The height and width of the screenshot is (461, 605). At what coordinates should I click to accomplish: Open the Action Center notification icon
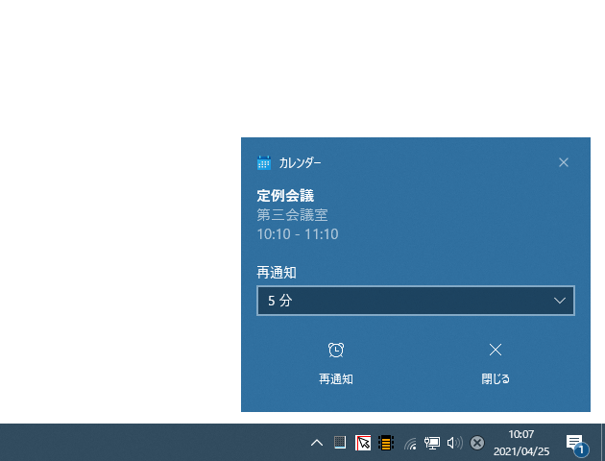[x=577, y=444]
